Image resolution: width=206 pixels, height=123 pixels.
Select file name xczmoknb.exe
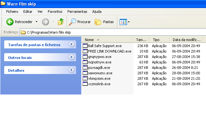[x=99, y=84]
